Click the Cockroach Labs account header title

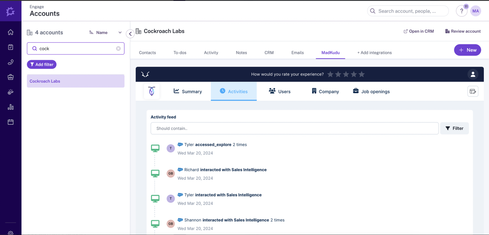pos(164,31)
